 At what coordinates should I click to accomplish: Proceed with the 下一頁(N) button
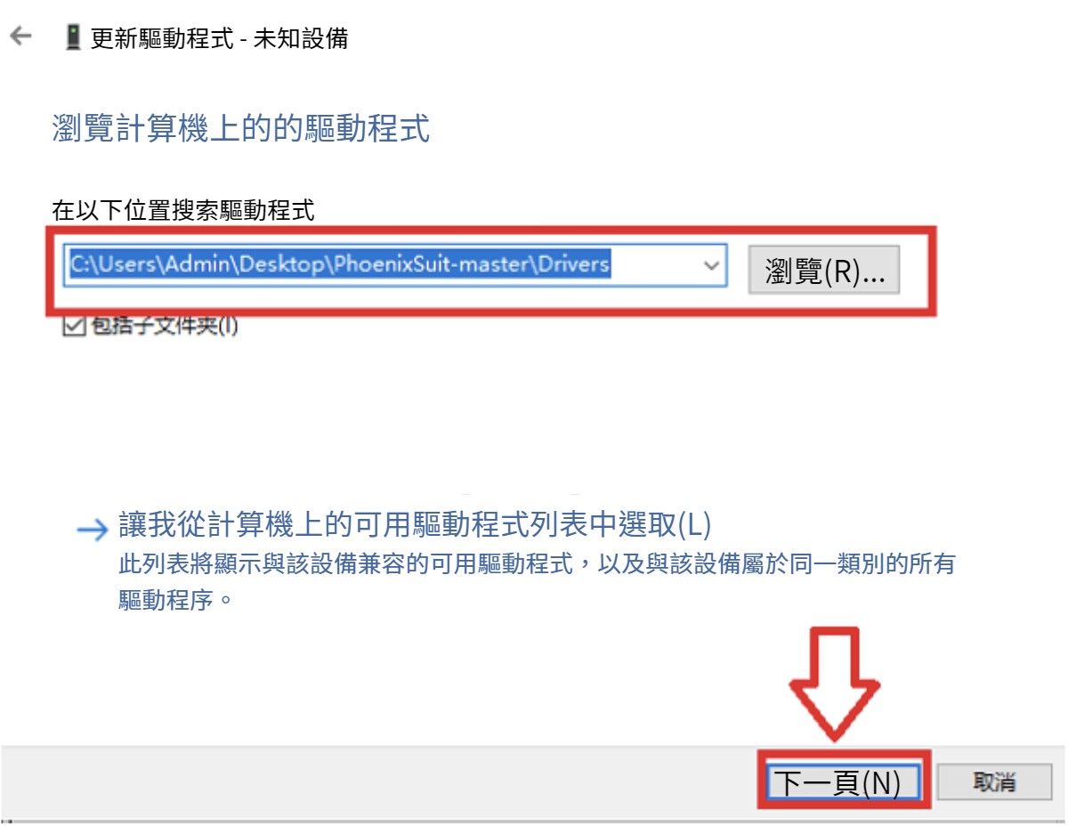[x=842, y=781]
